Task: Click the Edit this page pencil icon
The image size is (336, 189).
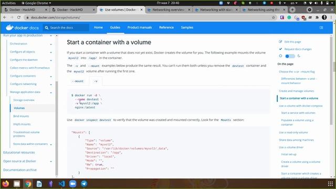Action: click(x=280, y=41)
